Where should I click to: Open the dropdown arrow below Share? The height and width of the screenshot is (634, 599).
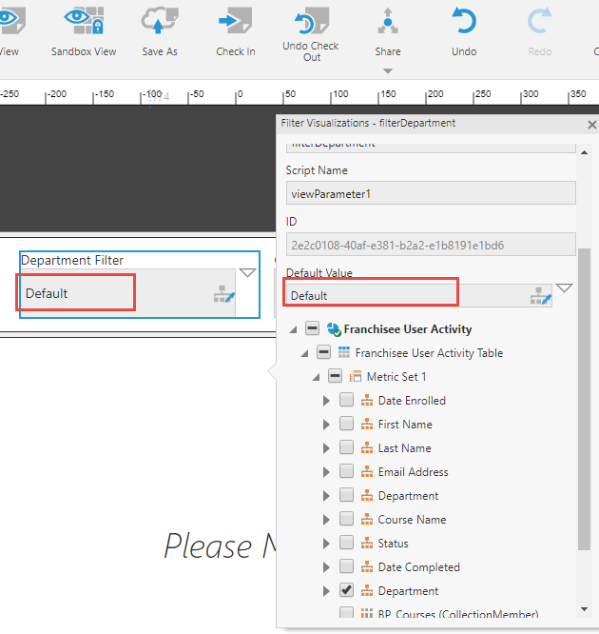tap(388, 71)
